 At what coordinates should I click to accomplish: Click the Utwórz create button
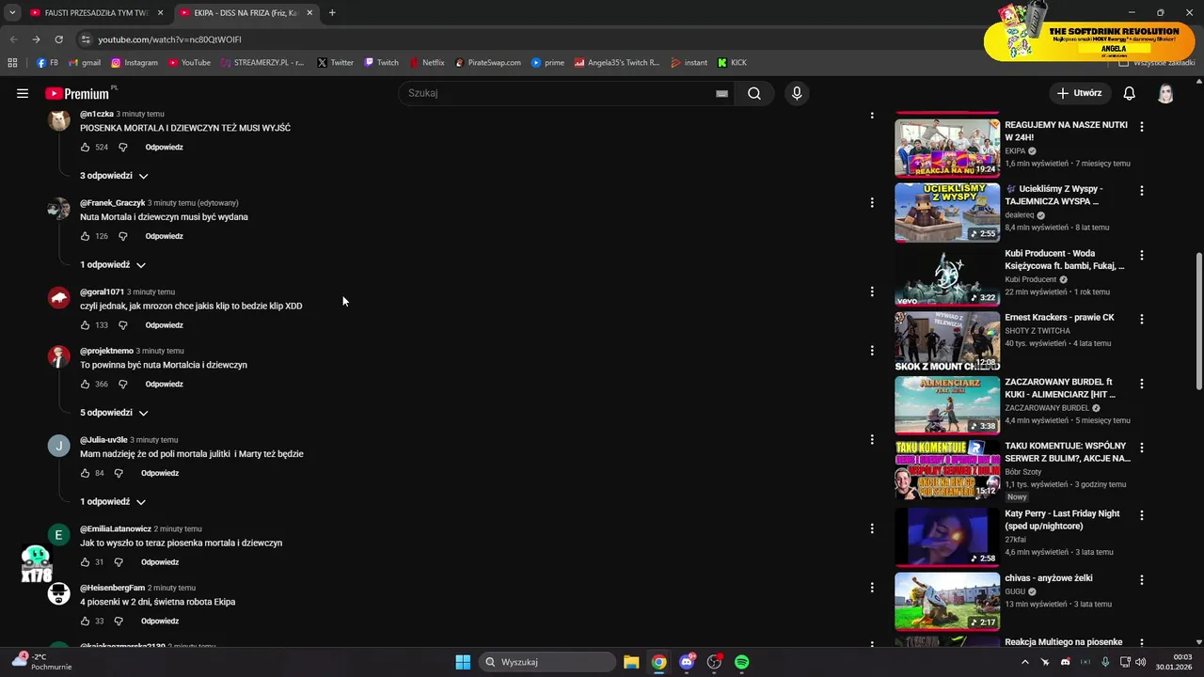click(1078, 93)
